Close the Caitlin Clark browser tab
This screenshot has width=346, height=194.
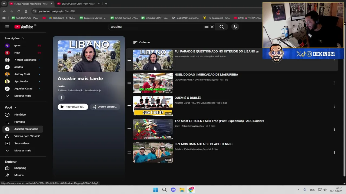click(x=99, y=4)
